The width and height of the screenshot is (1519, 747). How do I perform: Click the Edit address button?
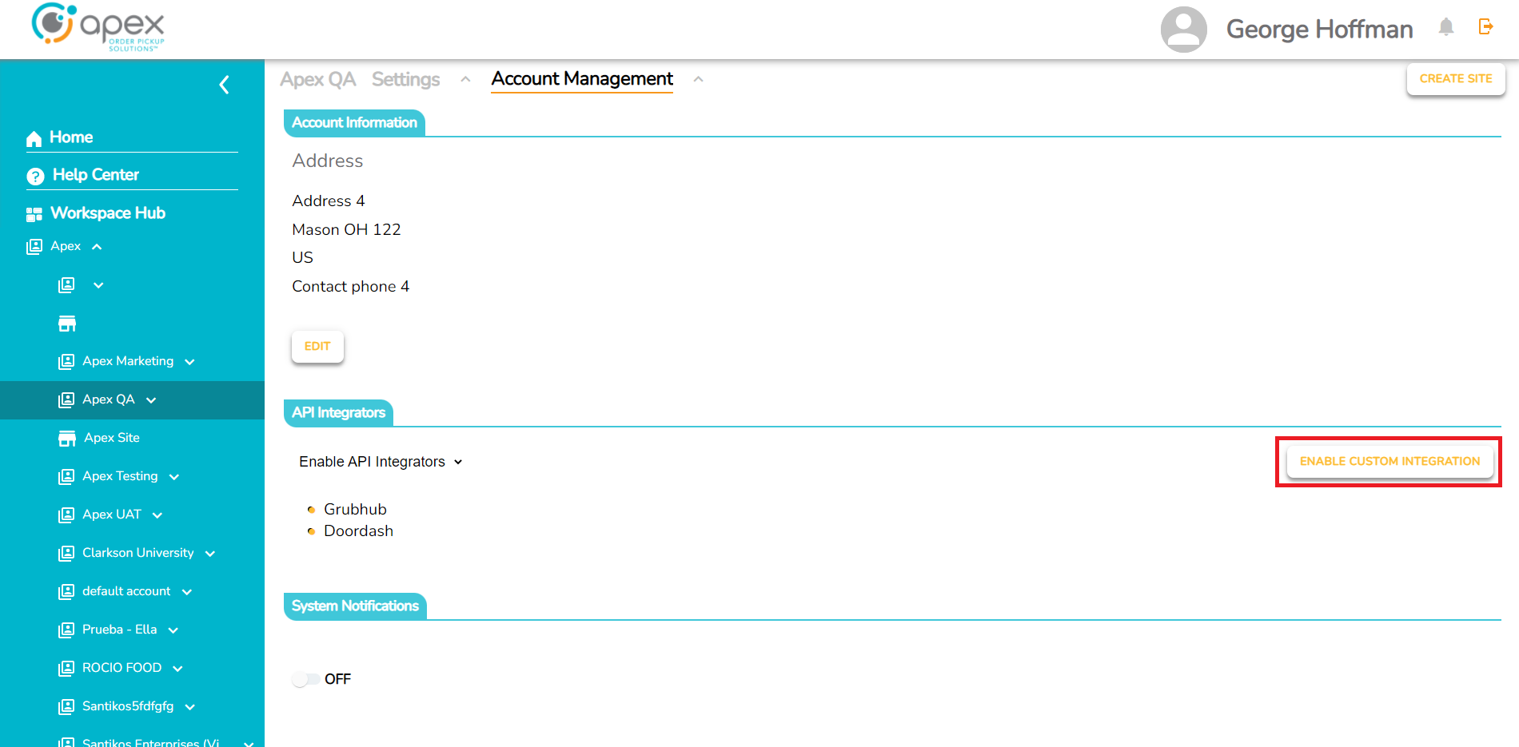pyautogui.click(x=317, y=347)
